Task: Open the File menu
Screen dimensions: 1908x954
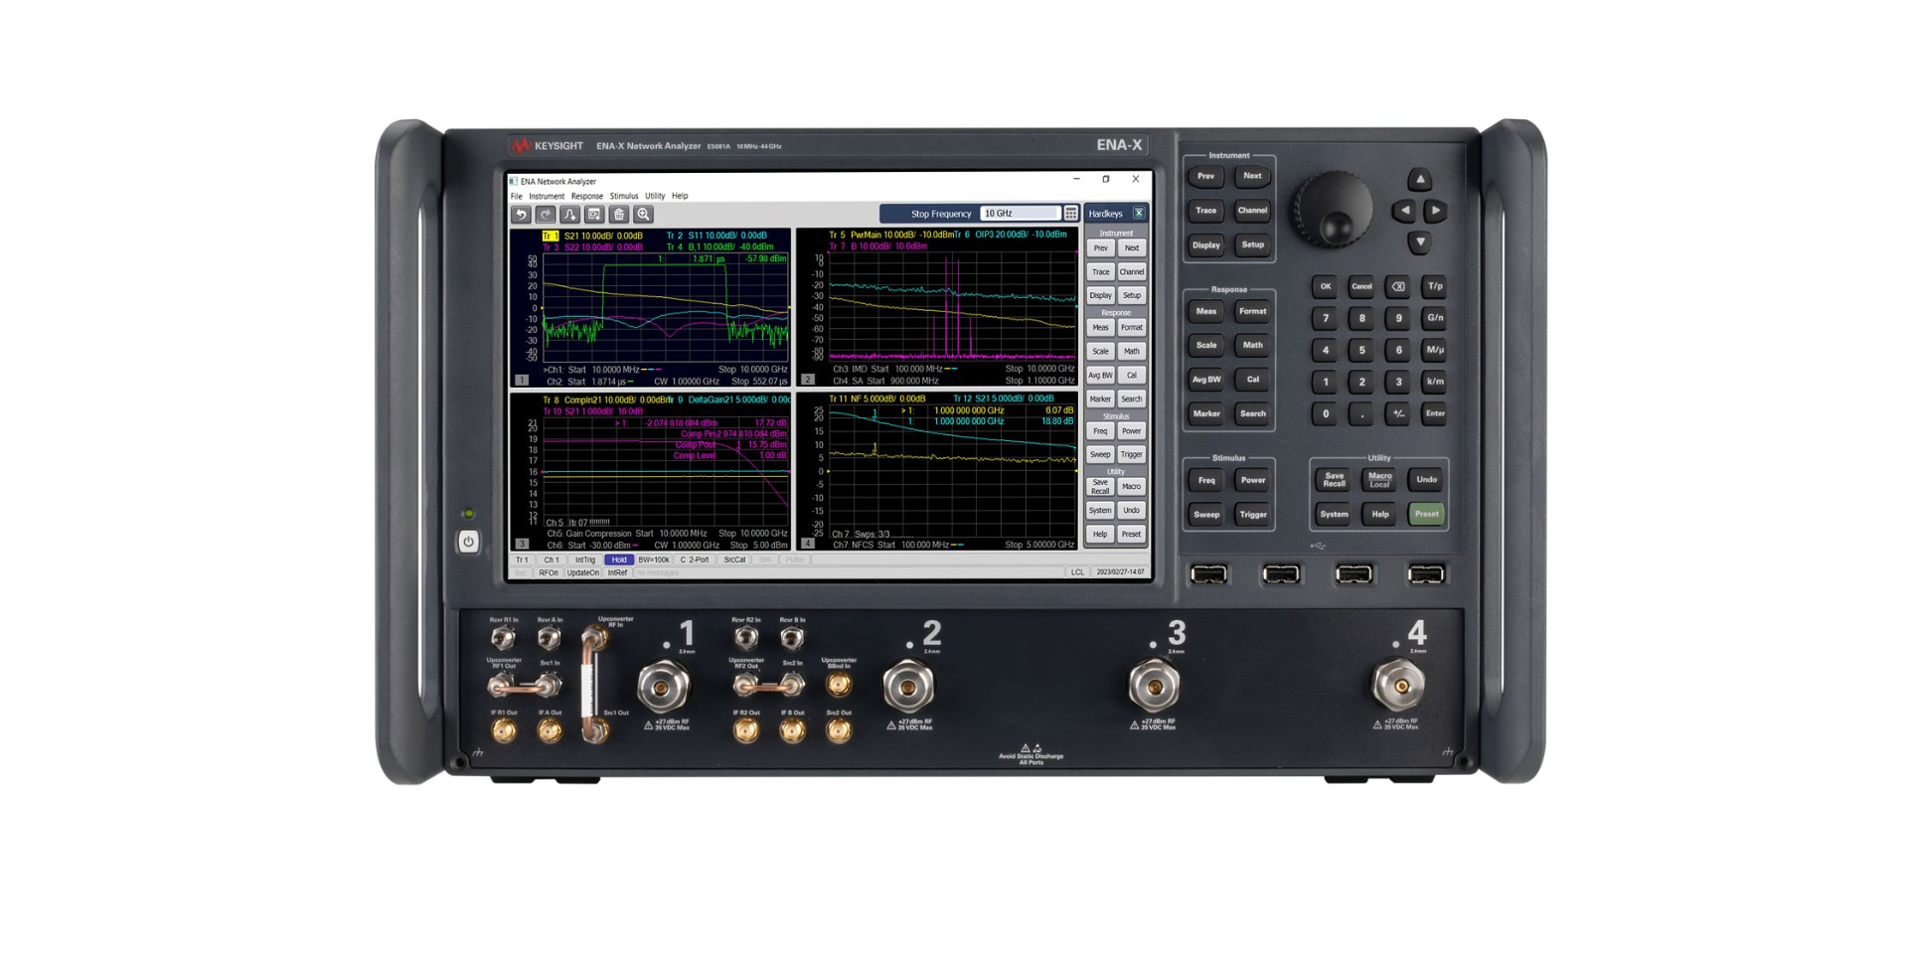Action: pyautogui.click(x=517, y=196)
